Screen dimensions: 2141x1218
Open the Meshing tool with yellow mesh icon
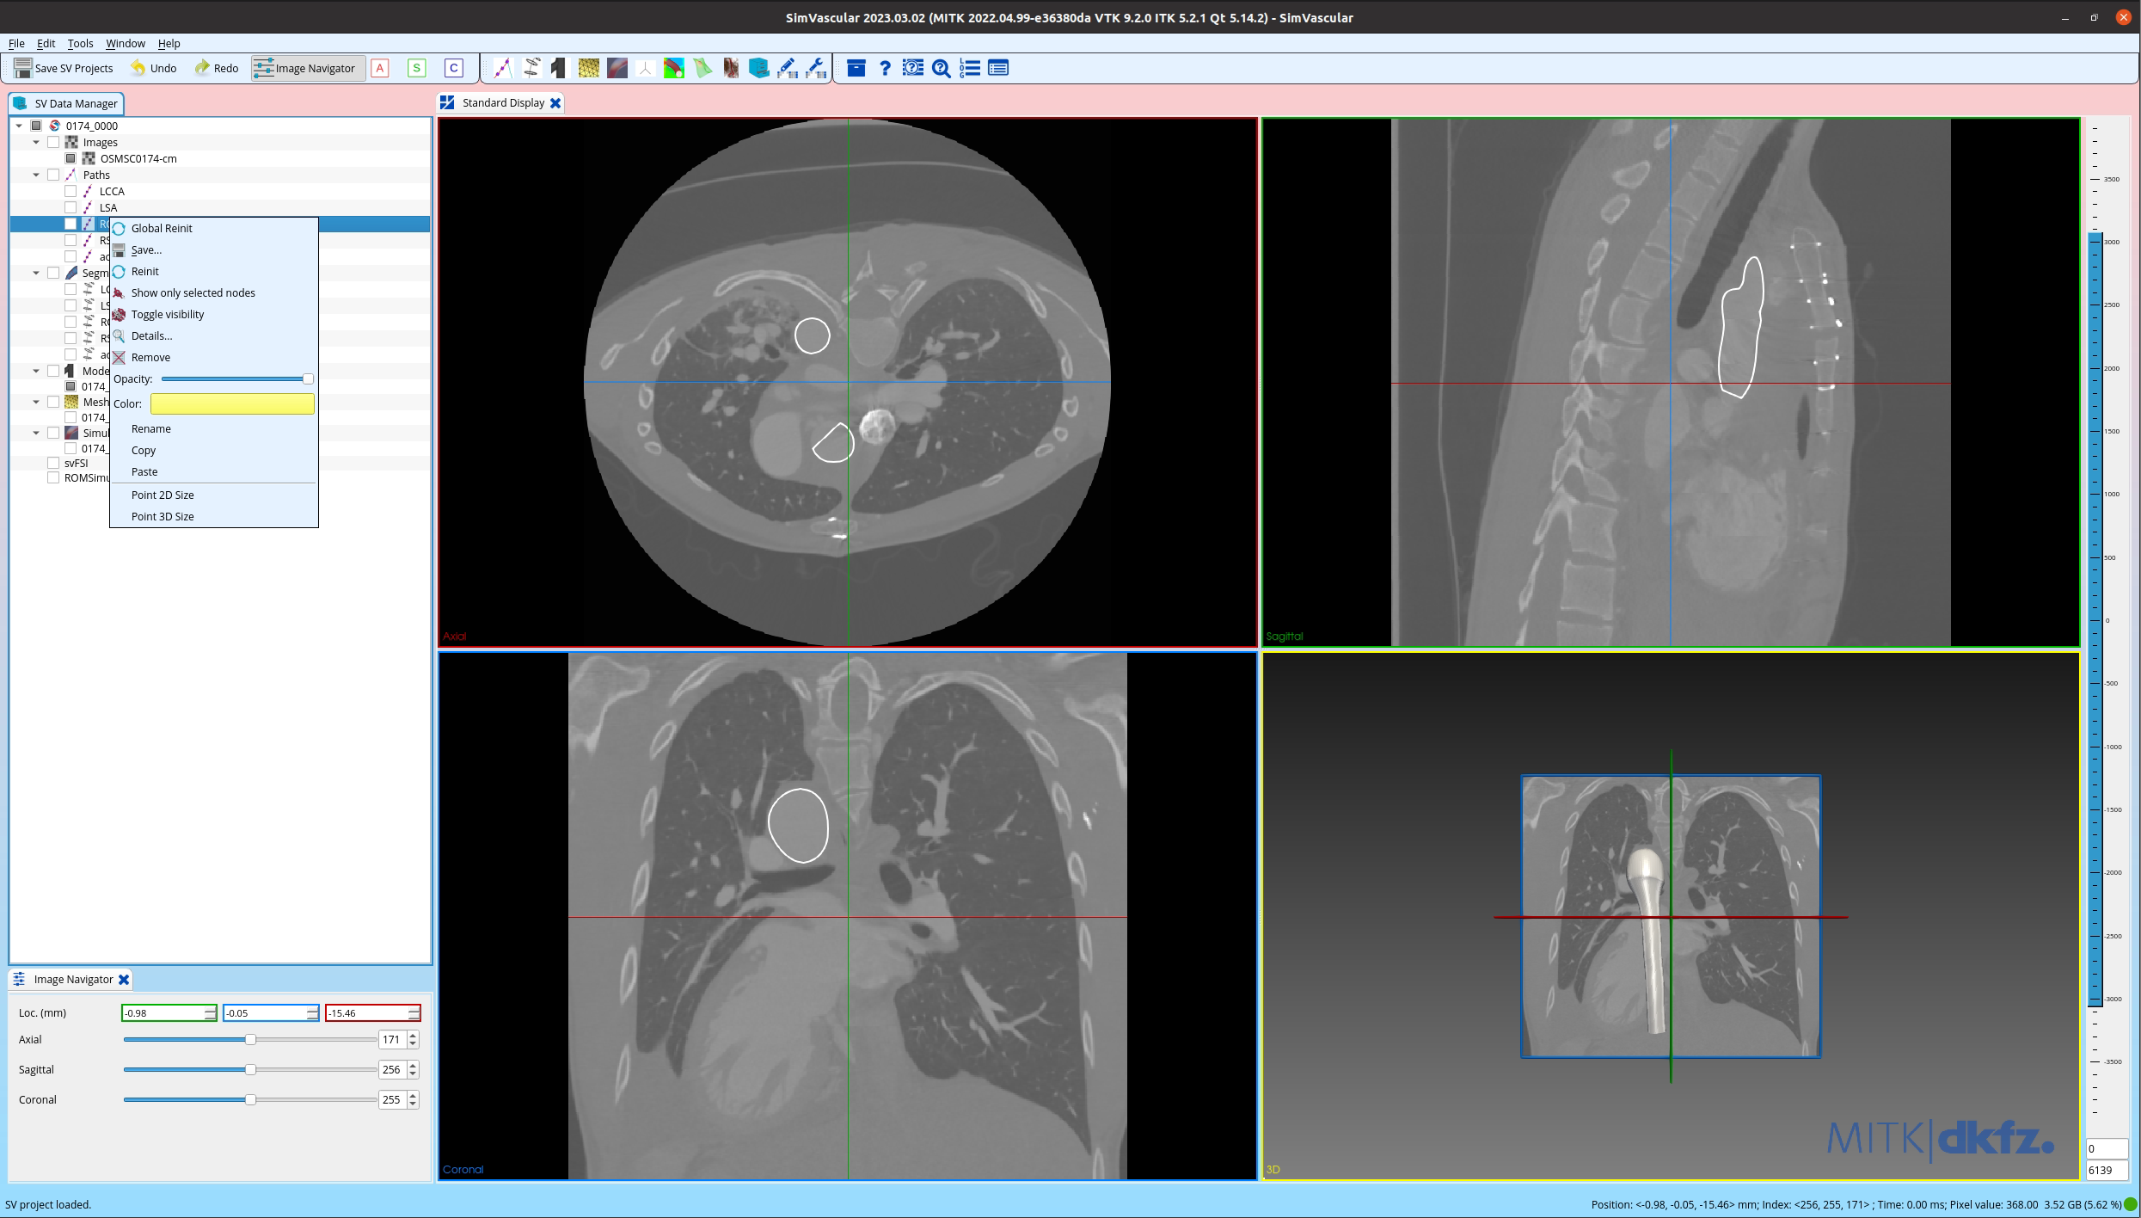[589, 68]
